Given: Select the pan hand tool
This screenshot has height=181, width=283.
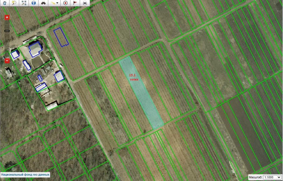Looking at the screenshot, I should click(5, 3).
